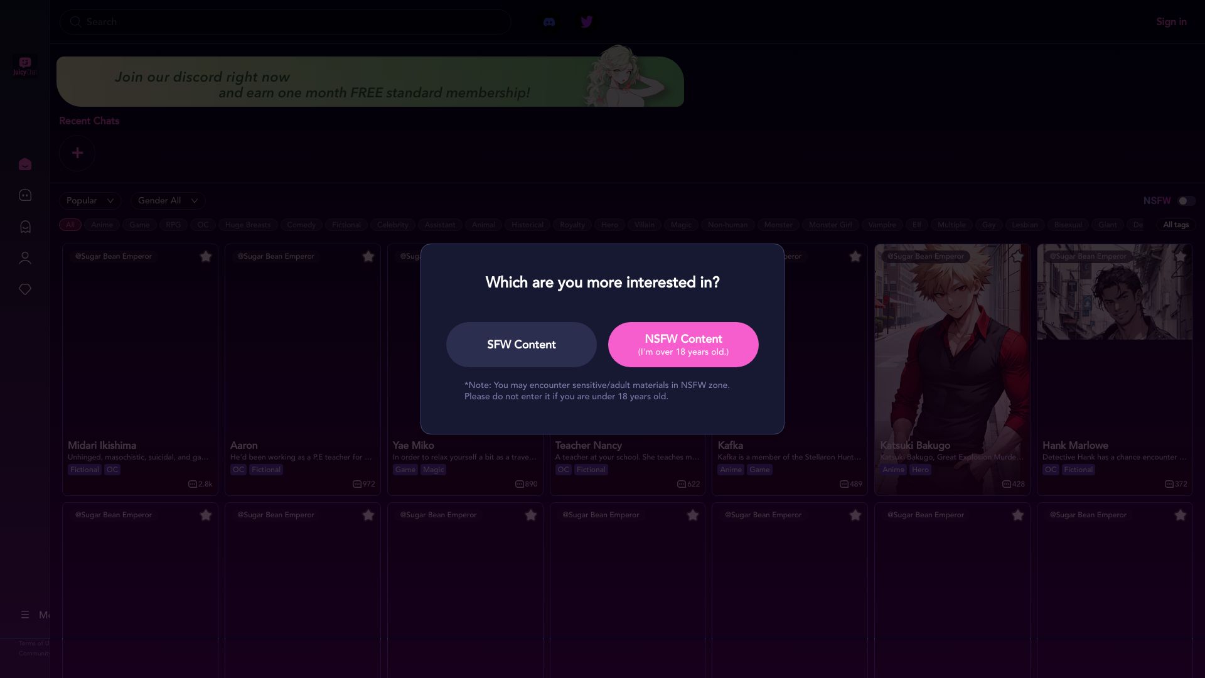
Task: Click the Magic tag on Yae Miko card
Action: pos(433,470)
